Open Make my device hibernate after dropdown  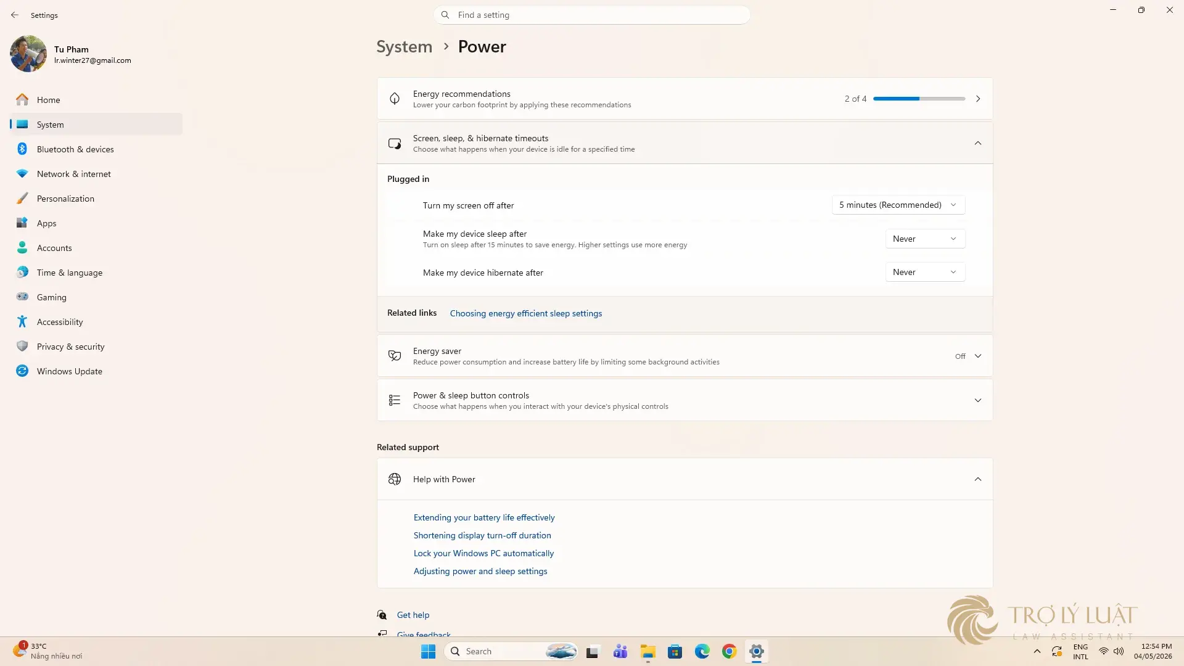pos(925,272)
